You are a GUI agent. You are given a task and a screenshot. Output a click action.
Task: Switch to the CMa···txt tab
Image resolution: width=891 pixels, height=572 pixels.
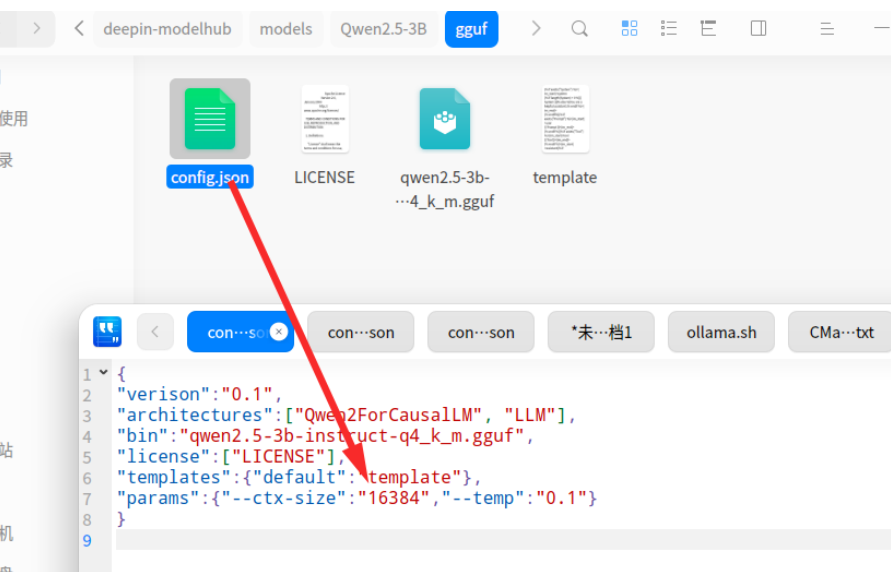point(841,332)
